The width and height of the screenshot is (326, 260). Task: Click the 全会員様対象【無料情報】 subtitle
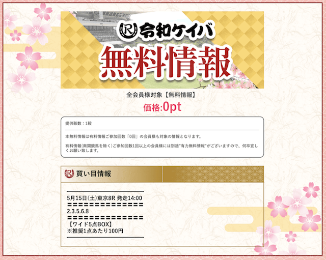tap(161, 95)
